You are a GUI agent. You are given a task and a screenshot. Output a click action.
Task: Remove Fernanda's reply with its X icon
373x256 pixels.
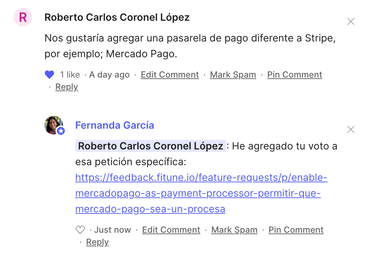(x=351, y=129)
